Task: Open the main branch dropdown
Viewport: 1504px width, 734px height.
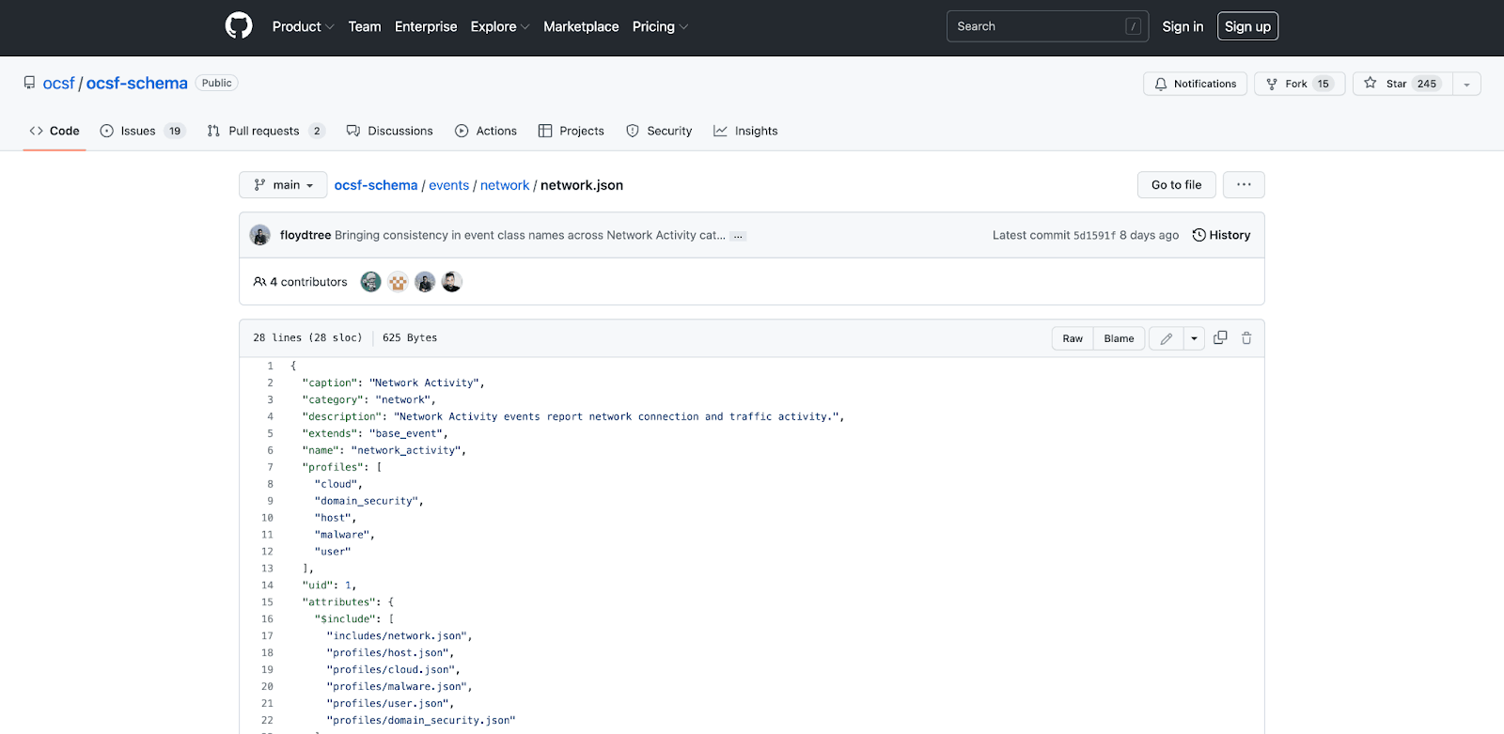Action: point(283,185)
